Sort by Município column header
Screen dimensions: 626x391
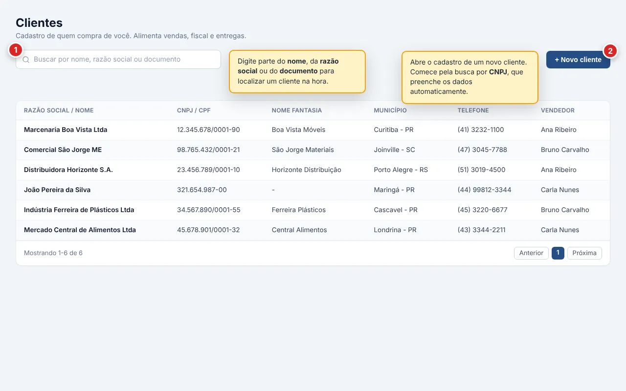pyautogui.click(x=390, y=110)
